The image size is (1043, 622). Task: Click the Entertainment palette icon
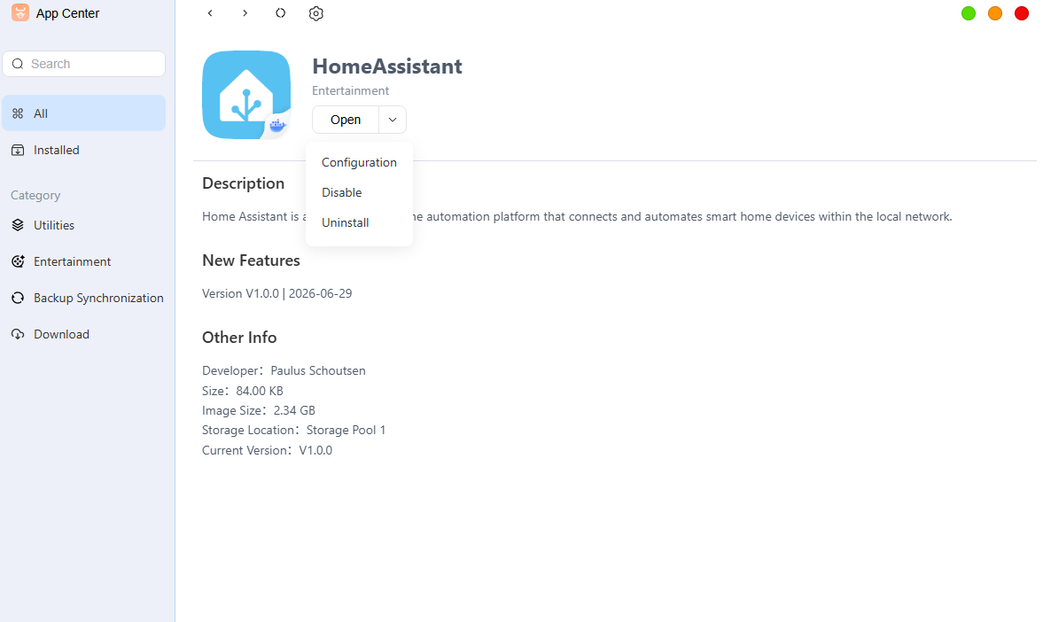pyautogui.click(x=18, y=261)
